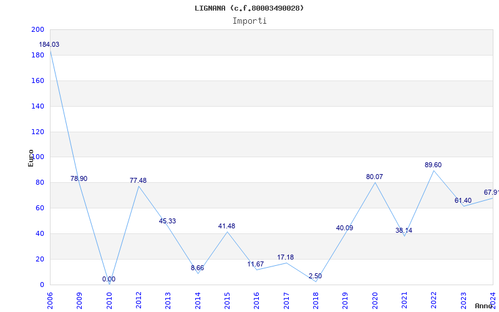Click the 120 y-axis tick label
Image resolution: width=499 pixels, height=312 pixels.
point(37,132)
